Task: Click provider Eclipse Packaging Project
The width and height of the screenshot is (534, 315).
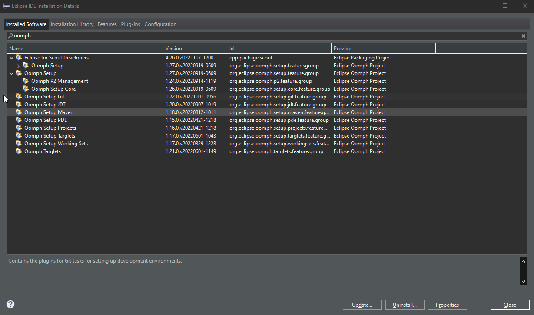Action: pos(363,58)
